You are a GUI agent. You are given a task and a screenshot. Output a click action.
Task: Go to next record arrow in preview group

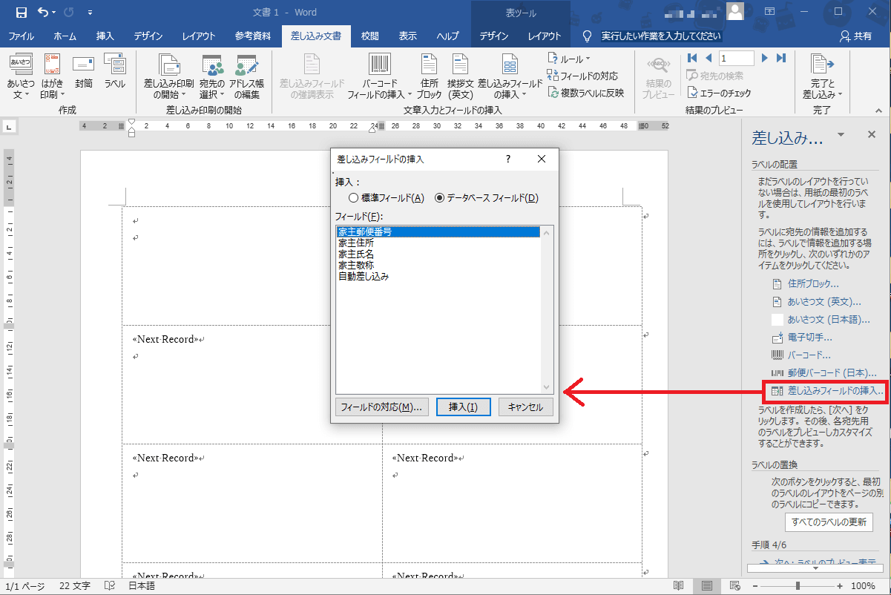(765, 58)
